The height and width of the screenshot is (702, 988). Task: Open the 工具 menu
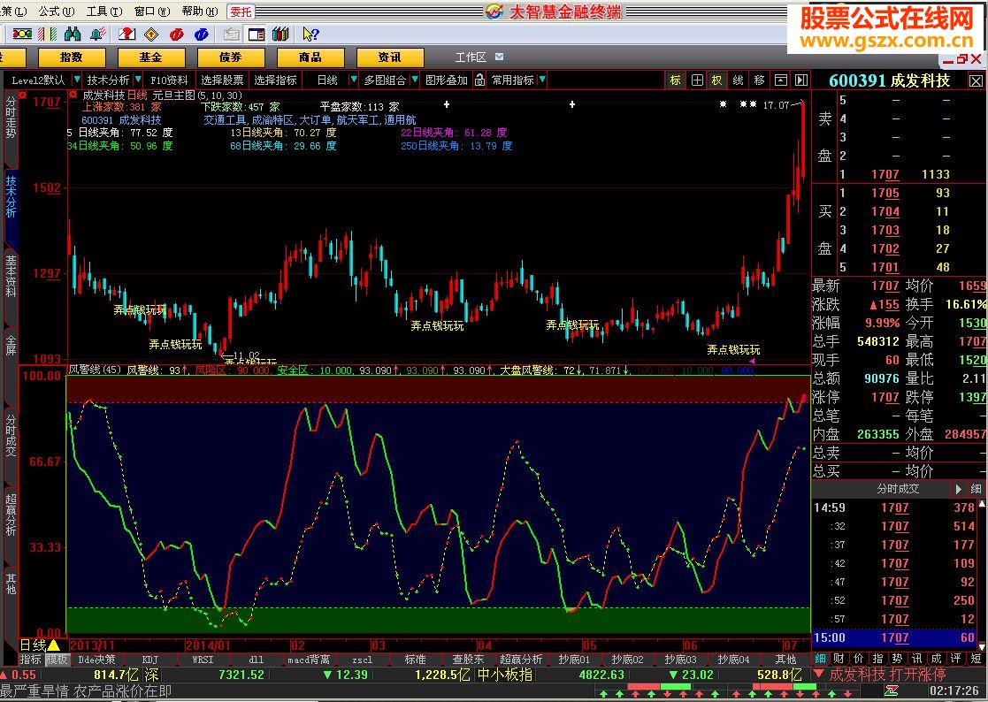(x=104, y=11)
